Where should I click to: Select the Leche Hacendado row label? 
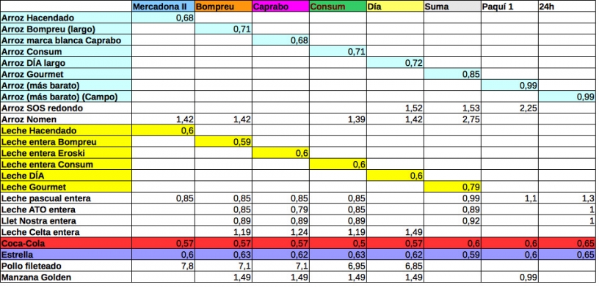tap(66, 131)
